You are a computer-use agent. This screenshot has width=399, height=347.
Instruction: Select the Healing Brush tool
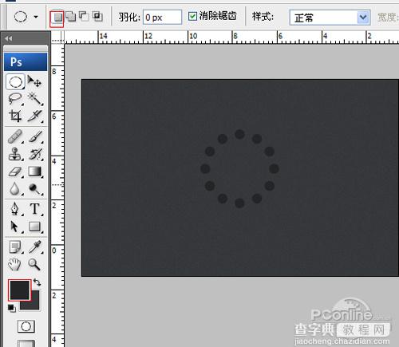15,136
